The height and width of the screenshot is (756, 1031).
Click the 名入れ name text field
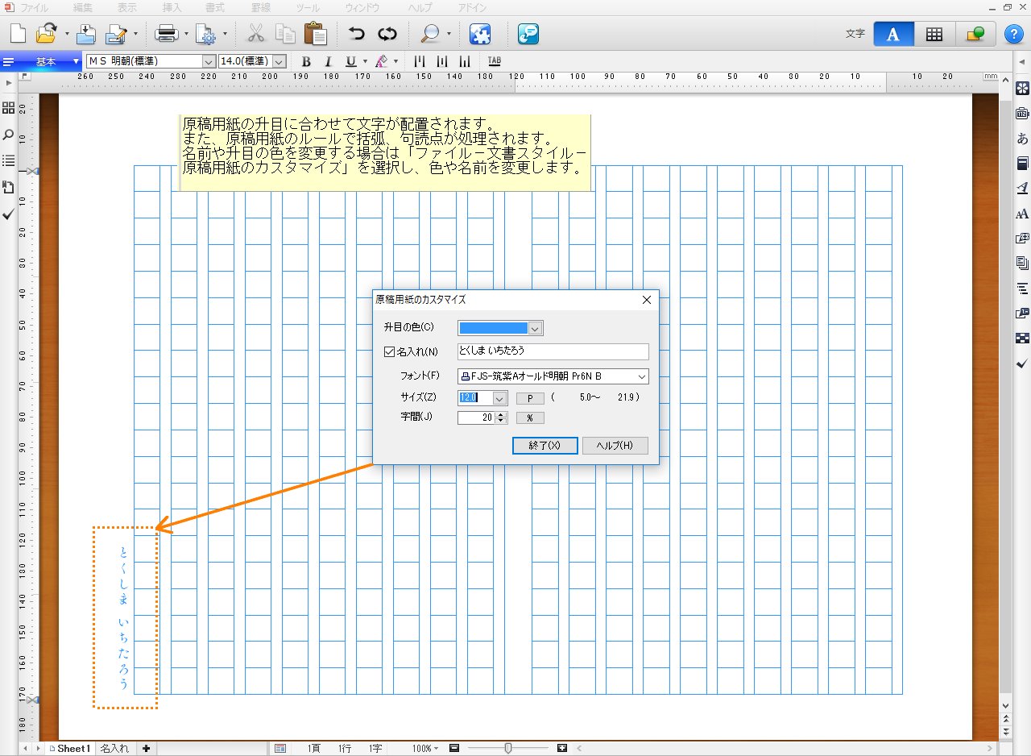(553, 351)
